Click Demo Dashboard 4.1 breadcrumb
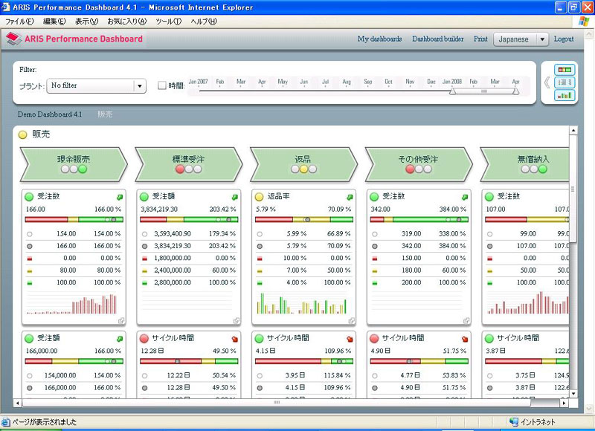The image size is (595, 431). (x=50, y=114)
